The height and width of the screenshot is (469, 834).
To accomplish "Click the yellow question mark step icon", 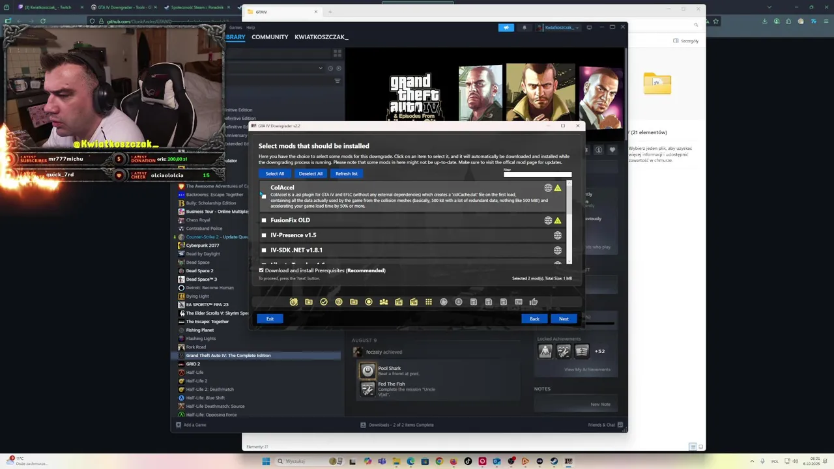I will [x=339, y=302].
